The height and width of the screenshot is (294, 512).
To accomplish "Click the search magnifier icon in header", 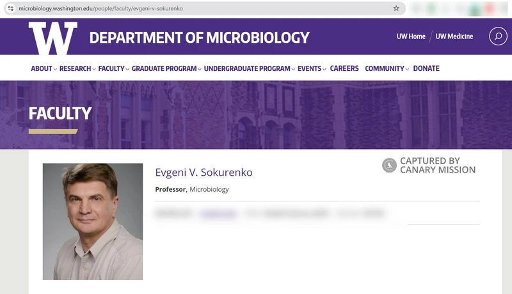I will point(498,36).
